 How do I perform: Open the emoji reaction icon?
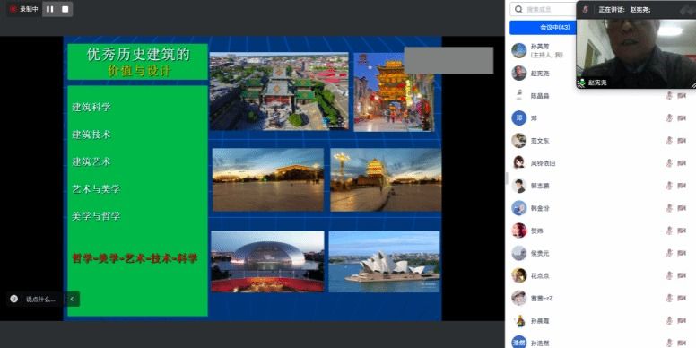14,299
